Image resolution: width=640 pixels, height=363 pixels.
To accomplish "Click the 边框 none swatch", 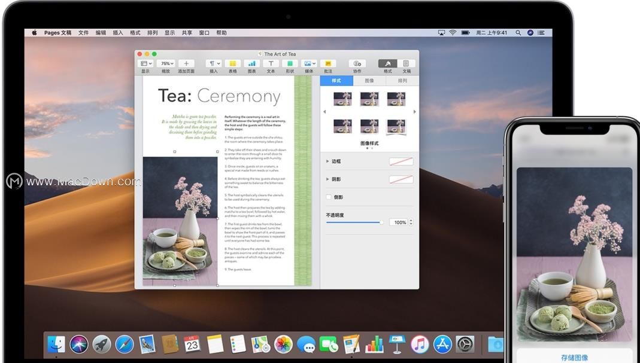I will click(x=401, y=161).
